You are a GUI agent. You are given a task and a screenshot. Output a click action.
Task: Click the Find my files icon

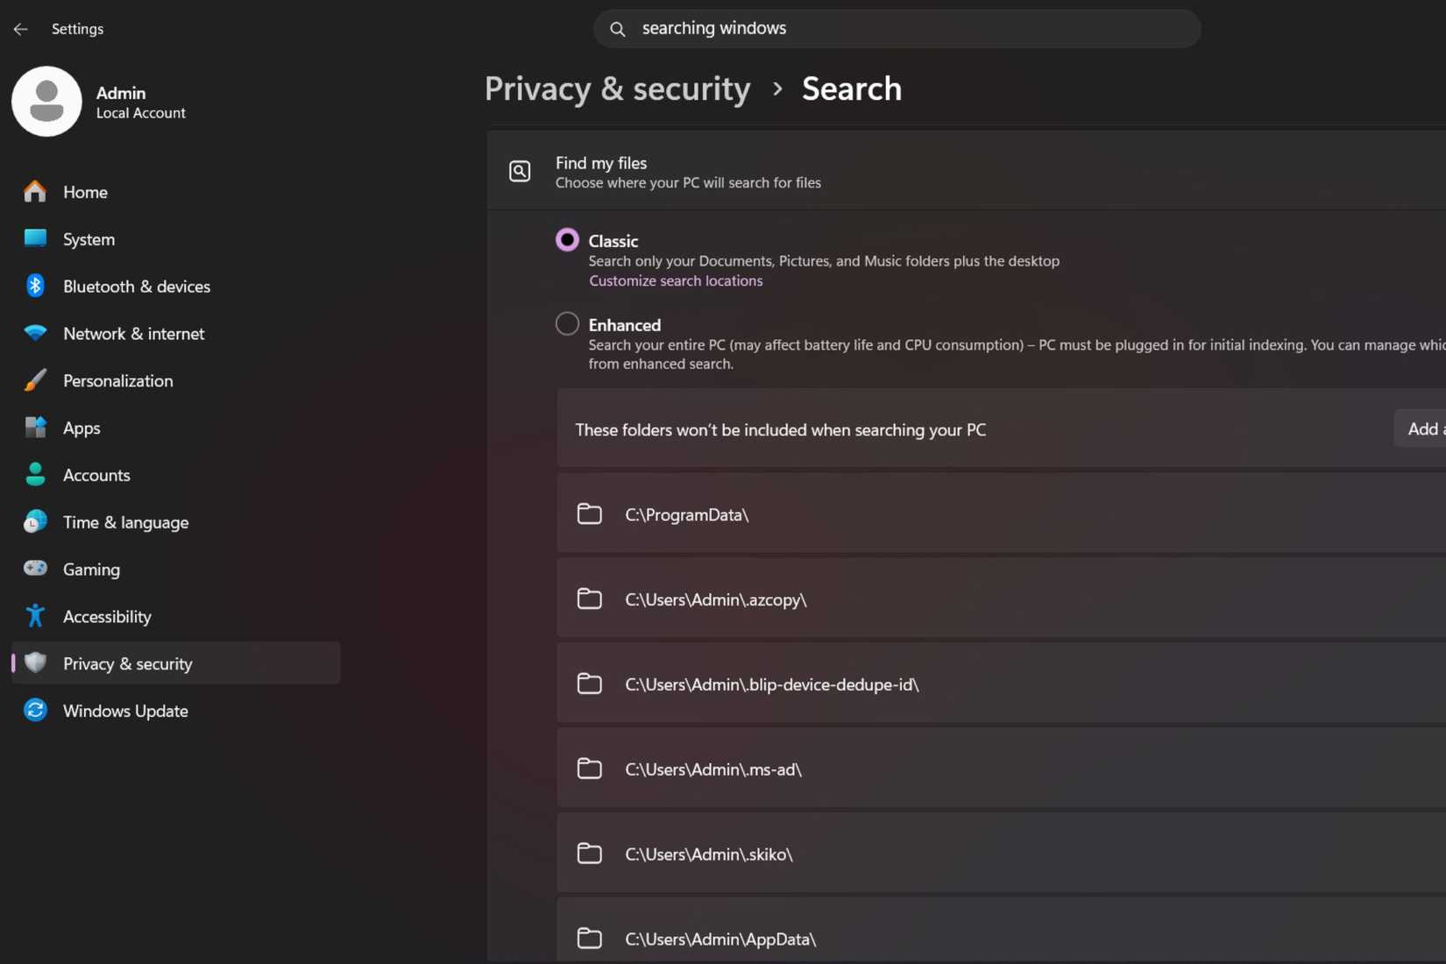(520, 171)
